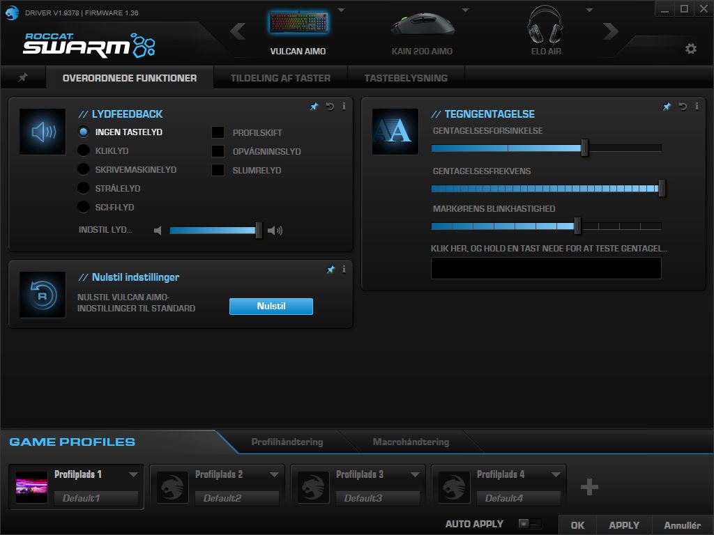Click the Profilplads 4 Roccat image

click(x=454, y=487)
